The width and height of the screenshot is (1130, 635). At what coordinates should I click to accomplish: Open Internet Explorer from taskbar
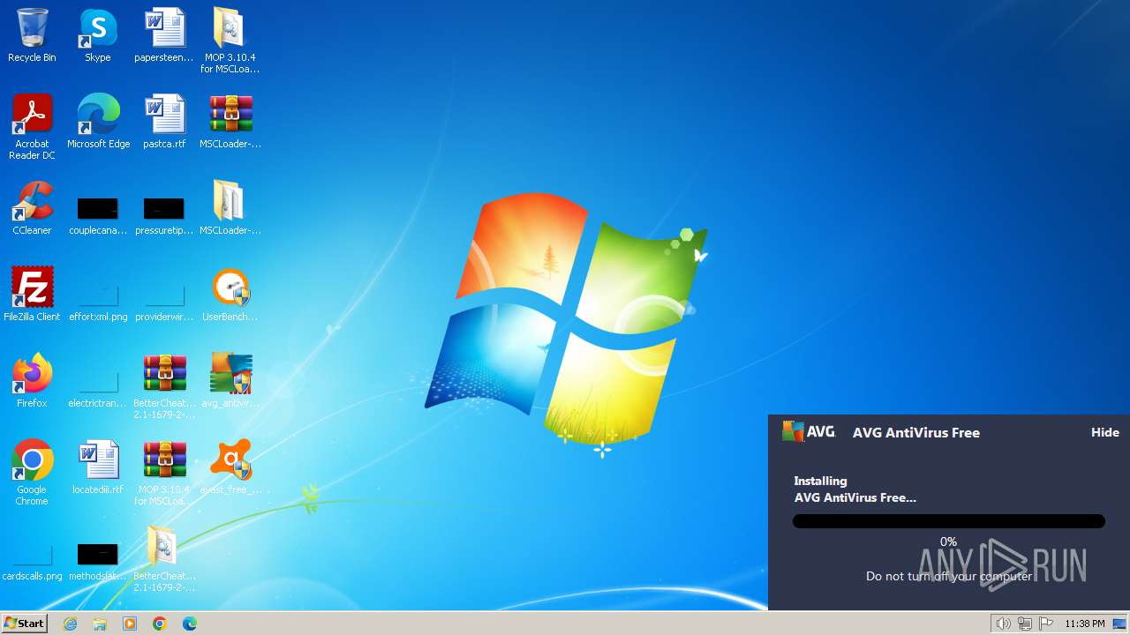pos(70,624)
